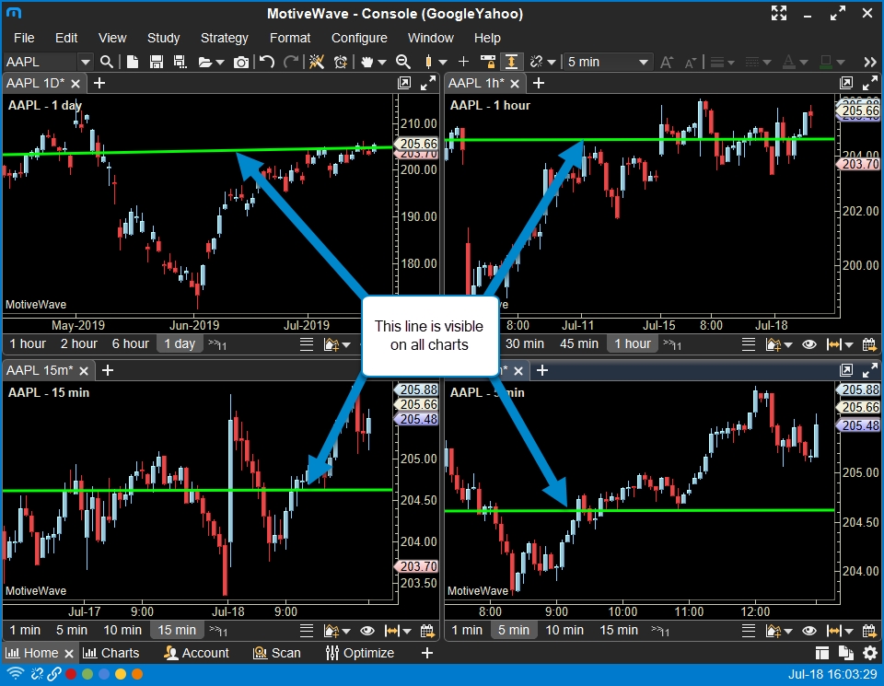Click the save floppy disk icon
884x686 pixels.
point(156,62)
